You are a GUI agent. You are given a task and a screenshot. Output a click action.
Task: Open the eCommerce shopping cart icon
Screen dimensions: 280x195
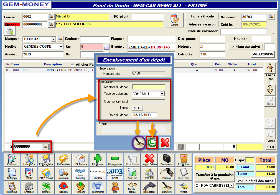(98, 188)
